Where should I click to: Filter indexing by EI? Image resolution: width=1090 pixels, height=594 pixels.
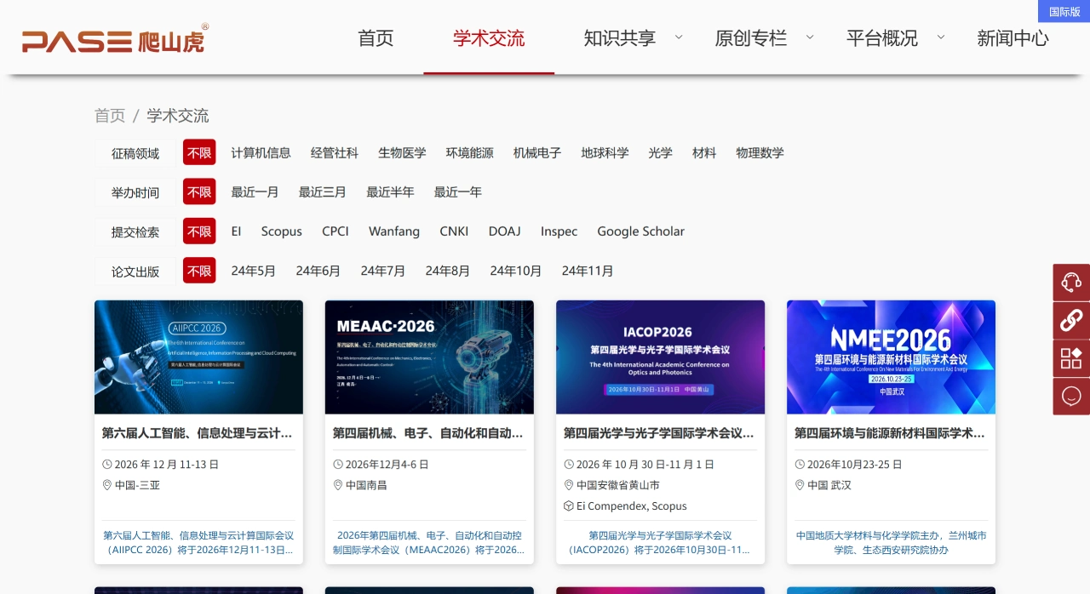[236, 231]
